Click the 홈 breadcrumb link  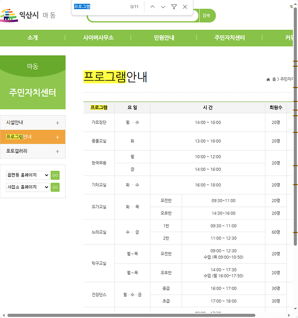pos(274,79)
